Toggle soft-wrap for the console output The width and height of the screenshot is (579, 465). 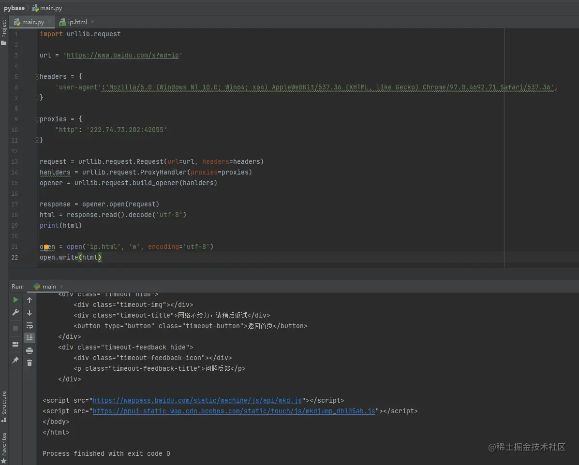point(30,325)
